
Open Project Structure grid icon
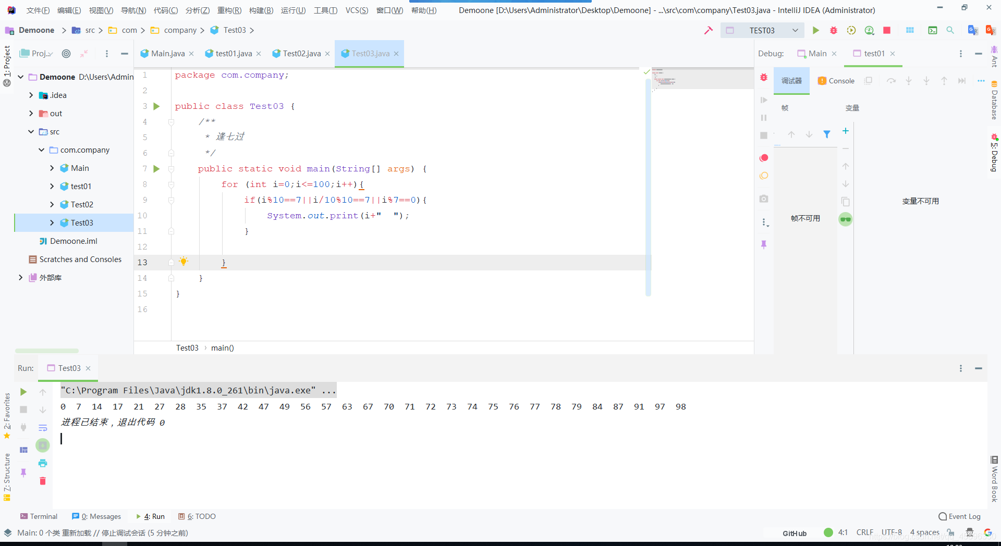pos(910,30)
